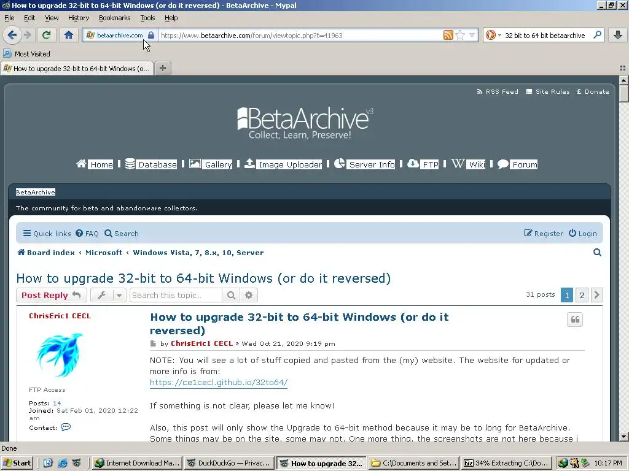Open the Donate link
This screenshot has height=471, width=629.
pos(593,92)
